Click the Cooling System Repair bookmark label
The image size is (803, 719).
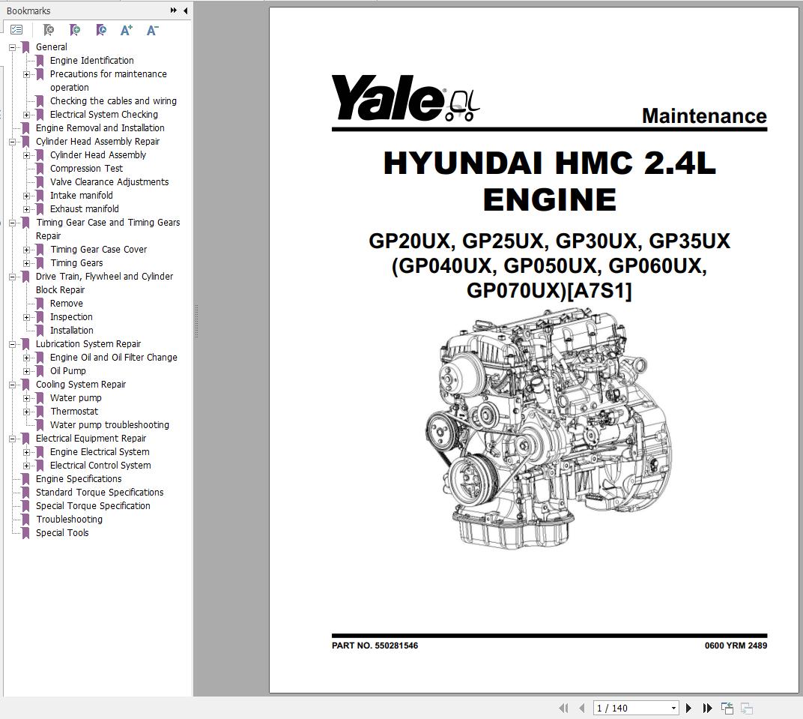pos(80,385)
